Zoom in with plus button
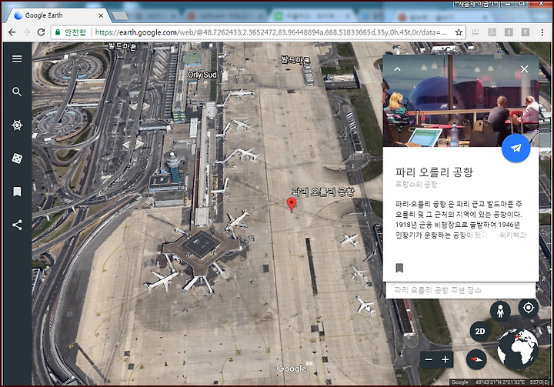Screen dimensions: 554x387 446,360
